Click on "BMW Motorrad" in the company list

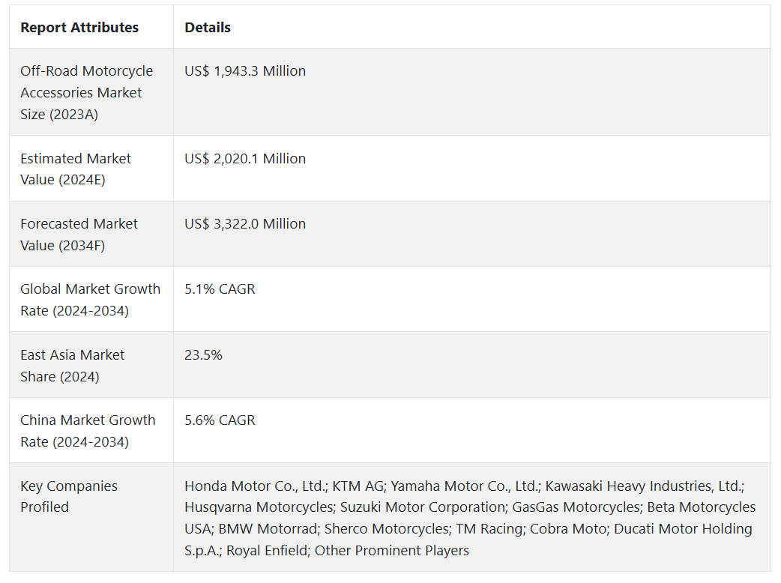tap(267, 529)
